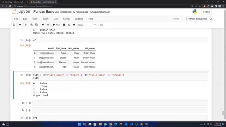
Task: Close the Home Page browser tab
Action: (x=27, y=2)
